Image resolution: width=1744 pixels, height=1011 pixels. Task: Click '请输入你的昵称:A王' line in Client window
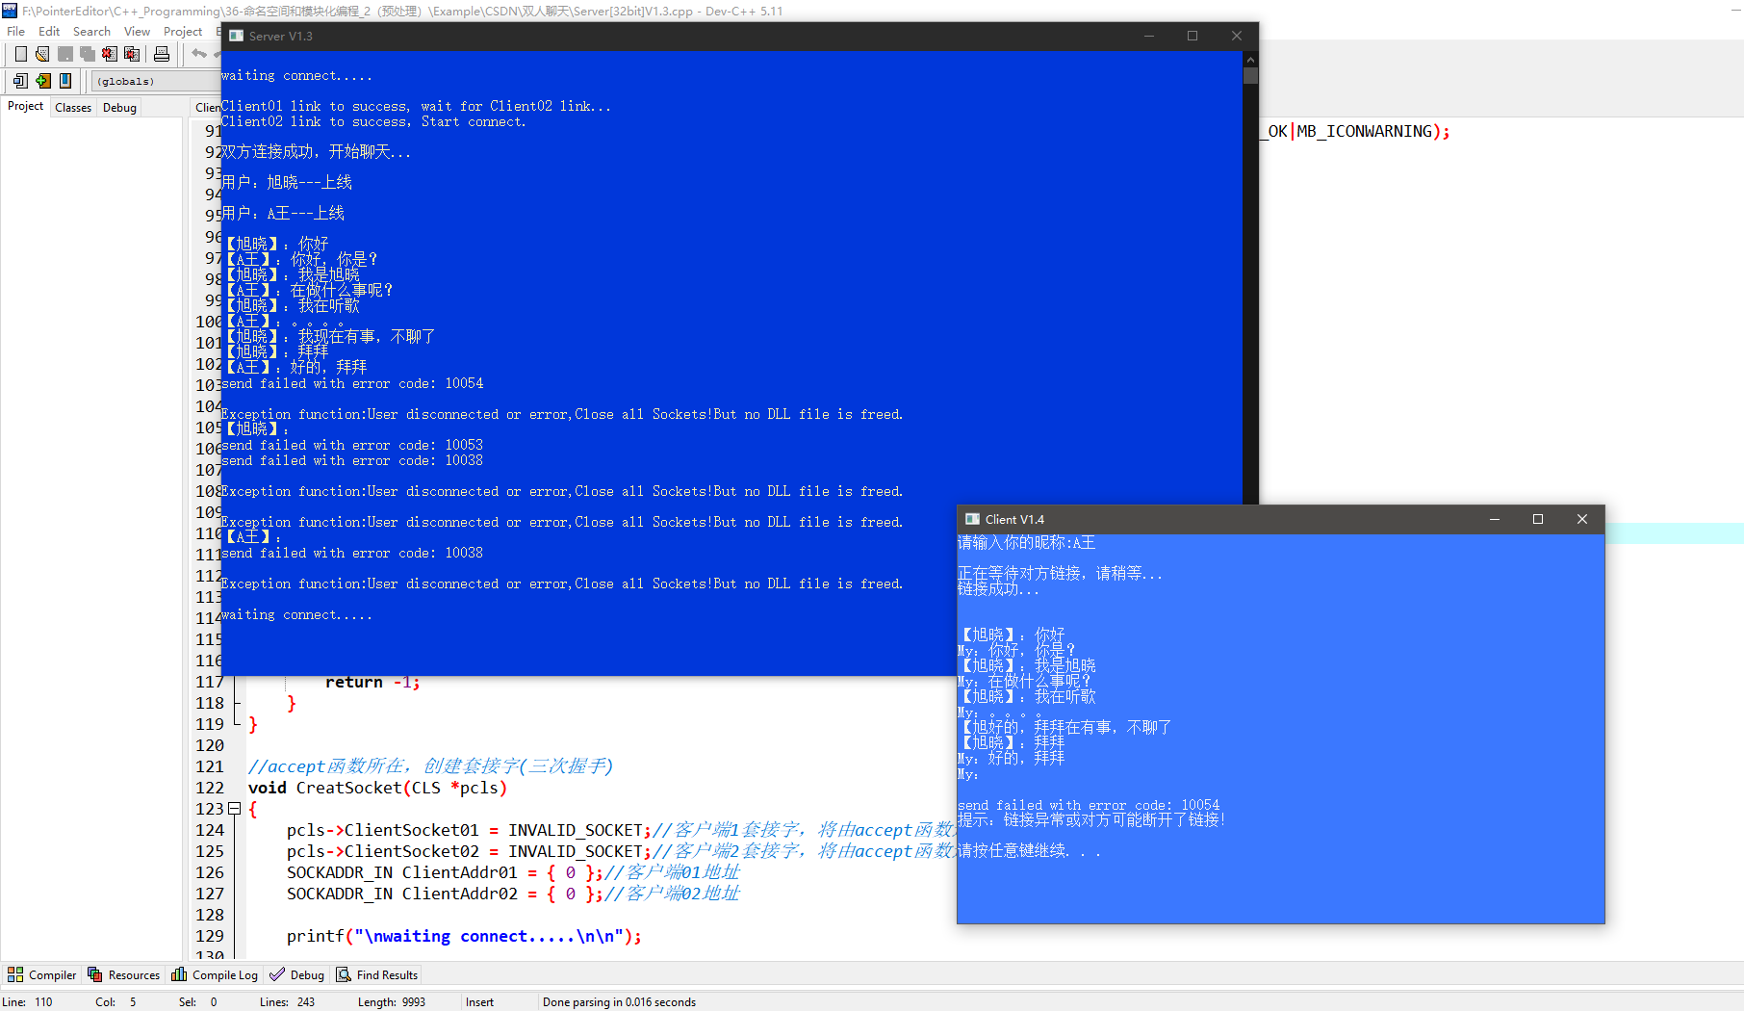tap(1026, 542)
